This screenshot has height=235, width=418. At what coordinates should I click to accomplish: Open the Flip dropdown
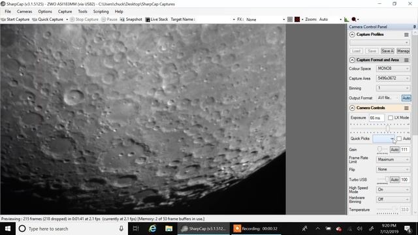point(393,169)
